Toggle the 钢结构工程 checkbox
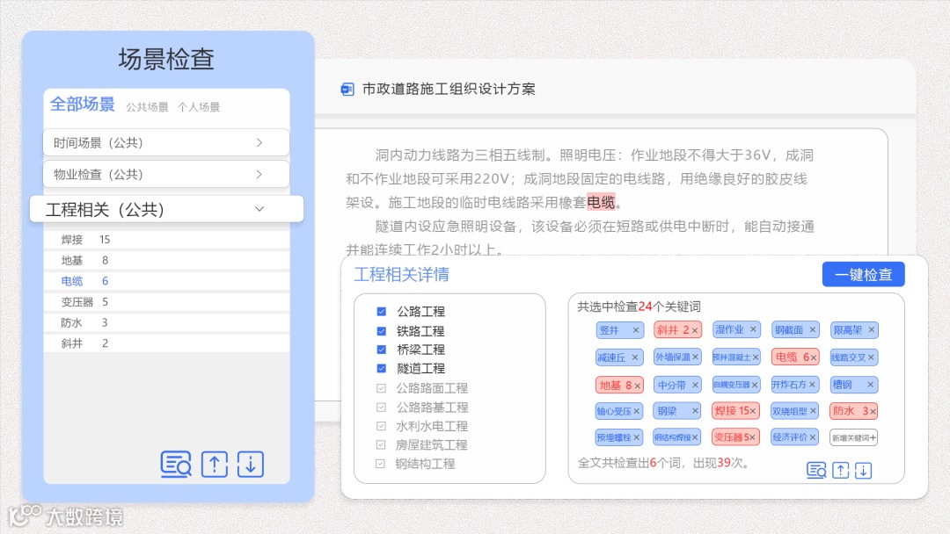 click(381, 464)
